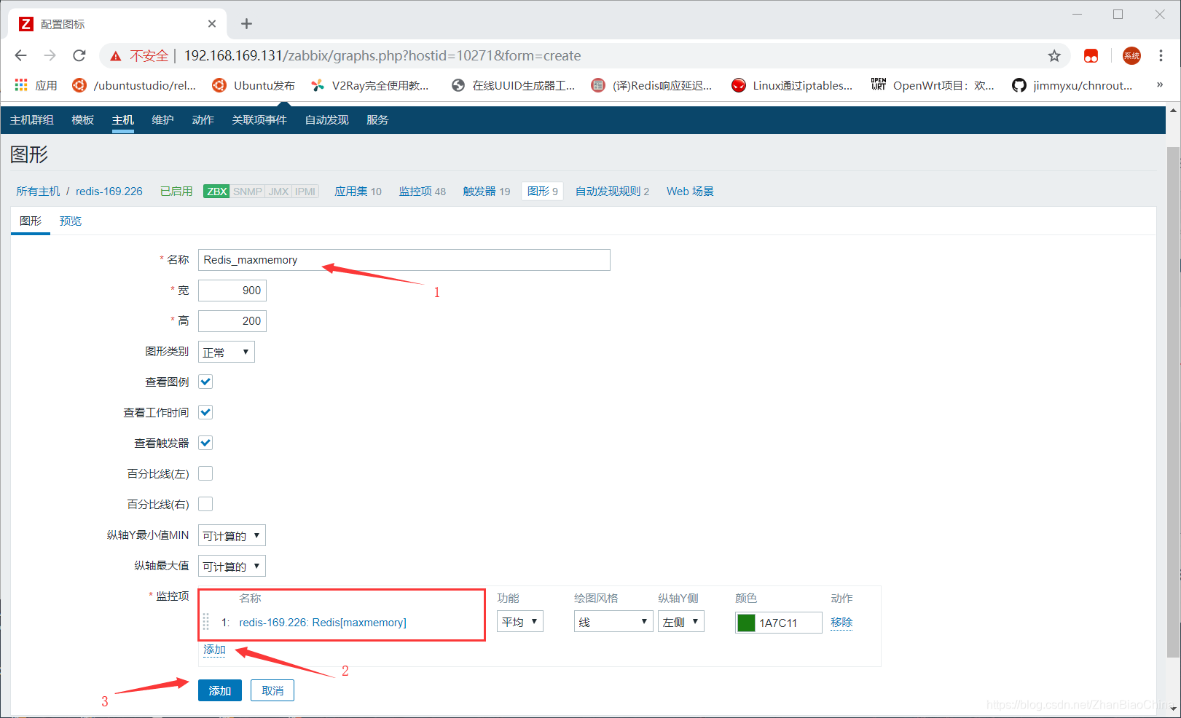Grab the drag handle of the Redis[maxmemory] item

205,622
